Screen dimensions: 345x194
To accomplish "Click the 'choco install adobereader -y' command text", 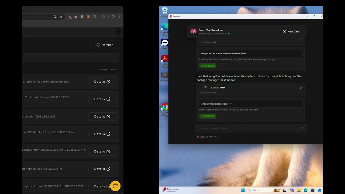I will [216, 104].
